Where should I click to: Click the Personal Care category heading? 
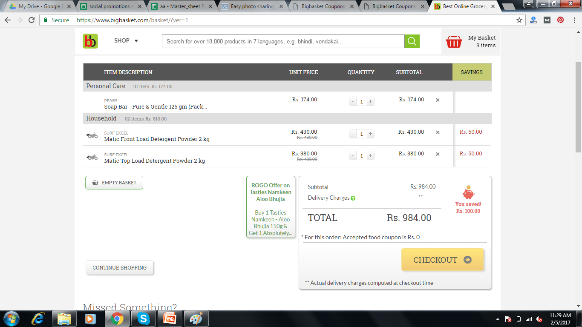(106, 86)
